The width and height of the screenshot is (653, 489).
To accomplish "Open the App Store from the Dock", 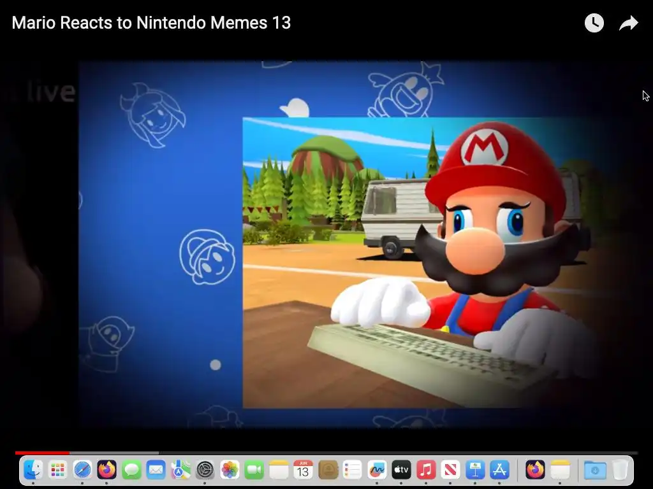I will point(500,470).
